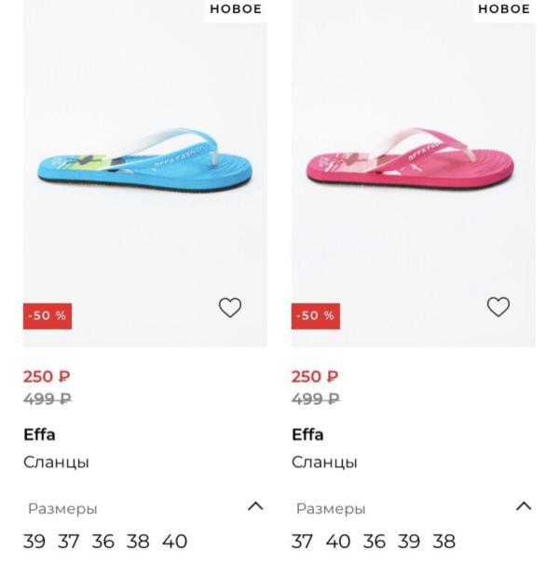
Task: Choose size 40 for pink flip-flops
Action: 338,542
